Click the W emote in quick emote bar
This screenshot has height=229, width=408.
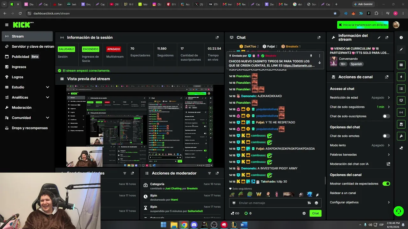259,194
